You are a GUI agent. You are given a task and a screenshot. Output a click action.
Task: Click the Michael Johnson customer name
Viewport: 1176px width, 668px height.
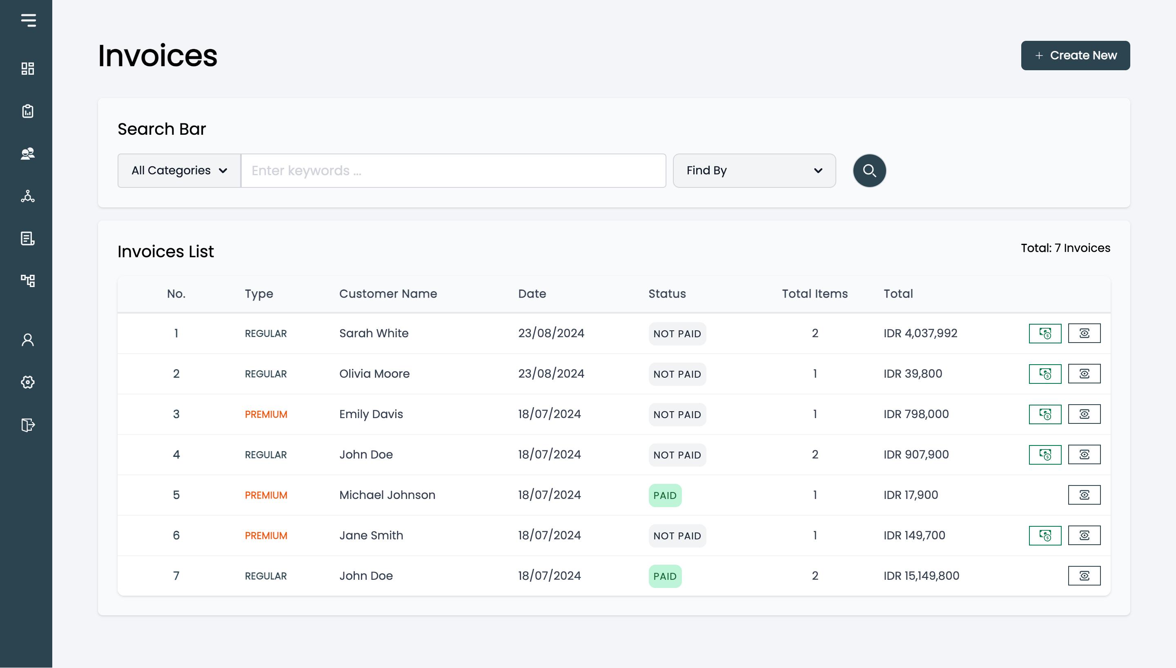tap(387, 495)
